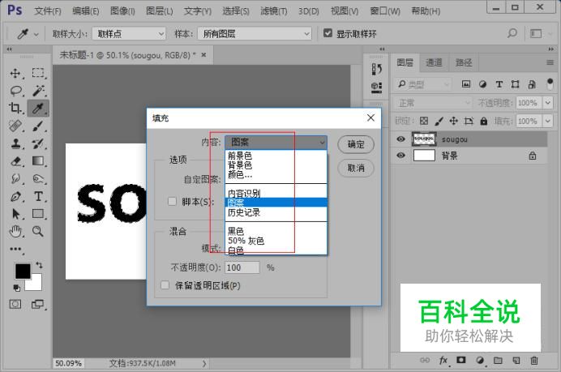561x372 pixels.
Task: Click the search icon in options bar
Action: pyautogui.click(x=512, y=33)
